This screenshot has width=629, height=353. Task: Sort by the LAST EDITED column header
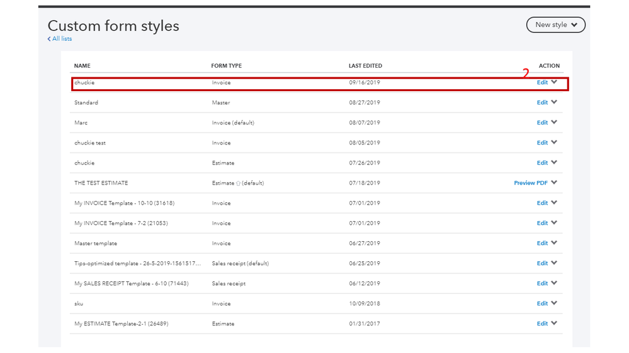click(x=365, y=66)
